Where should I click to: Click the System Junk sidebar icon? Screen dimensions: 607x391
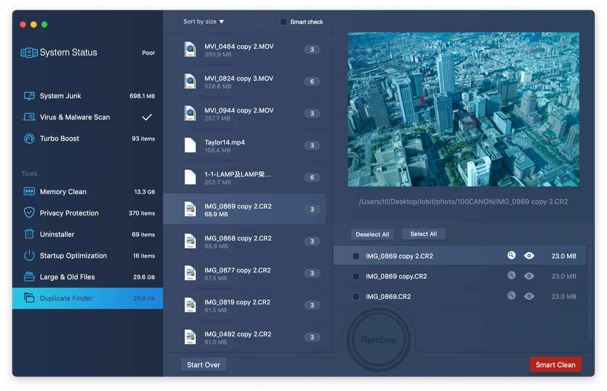(29, 96)
